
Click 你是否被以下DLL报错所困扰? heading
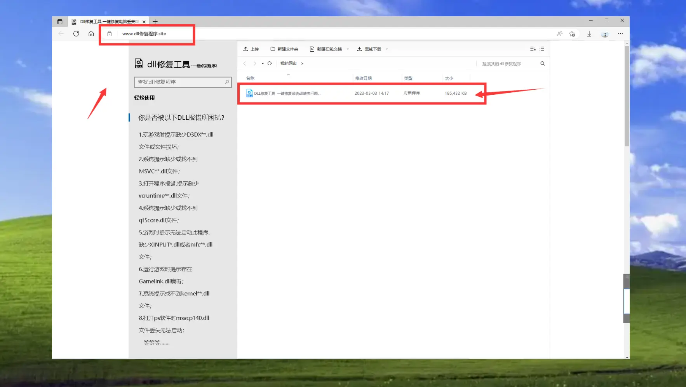pyautogui.click(x=181, y=118)
